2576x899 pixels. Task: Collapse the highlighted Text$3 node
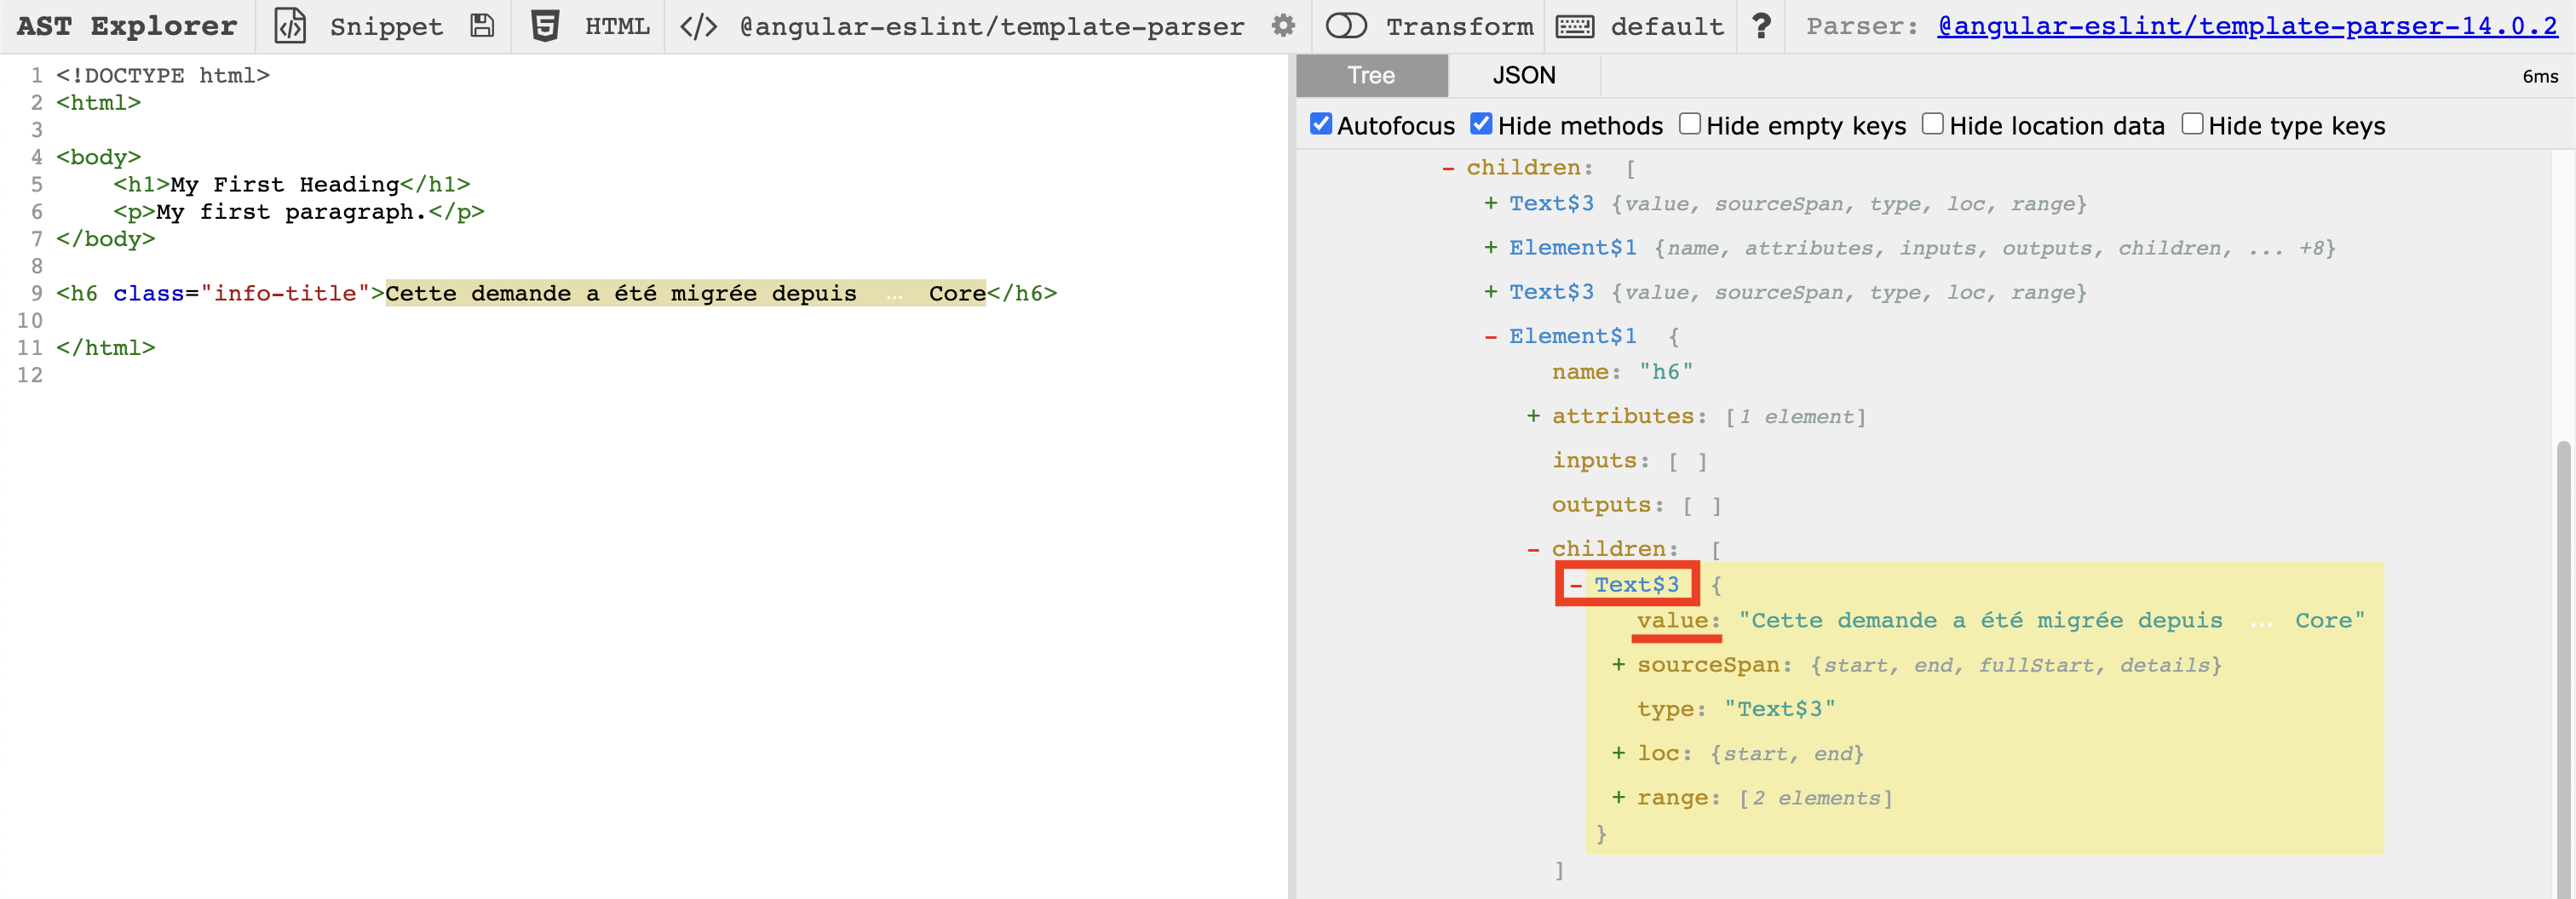pyautogui.click(x=1576, y=586)
